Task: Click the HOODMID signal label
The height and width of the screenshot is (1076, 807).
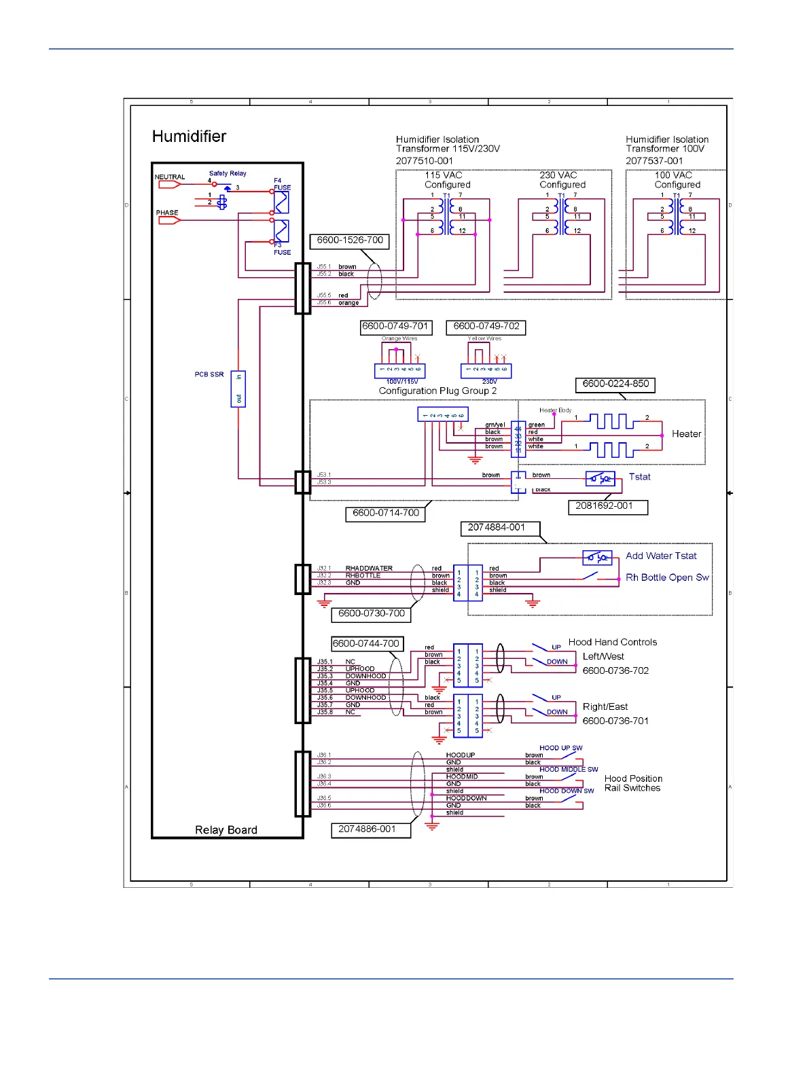Action: (x=462, y=777)
